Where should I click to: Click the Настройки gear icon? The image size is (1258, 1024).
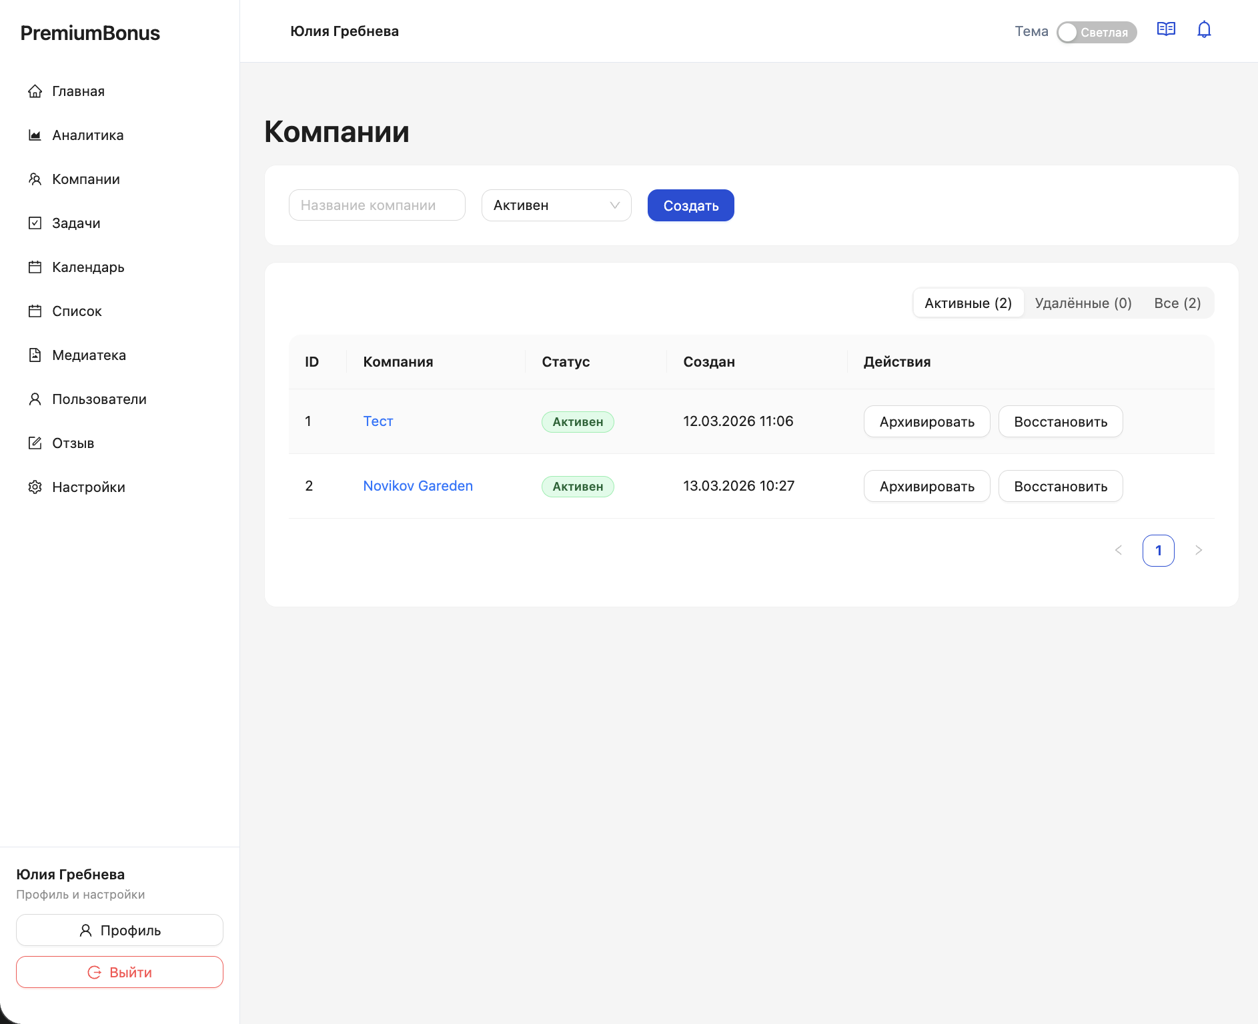(35, 487)
